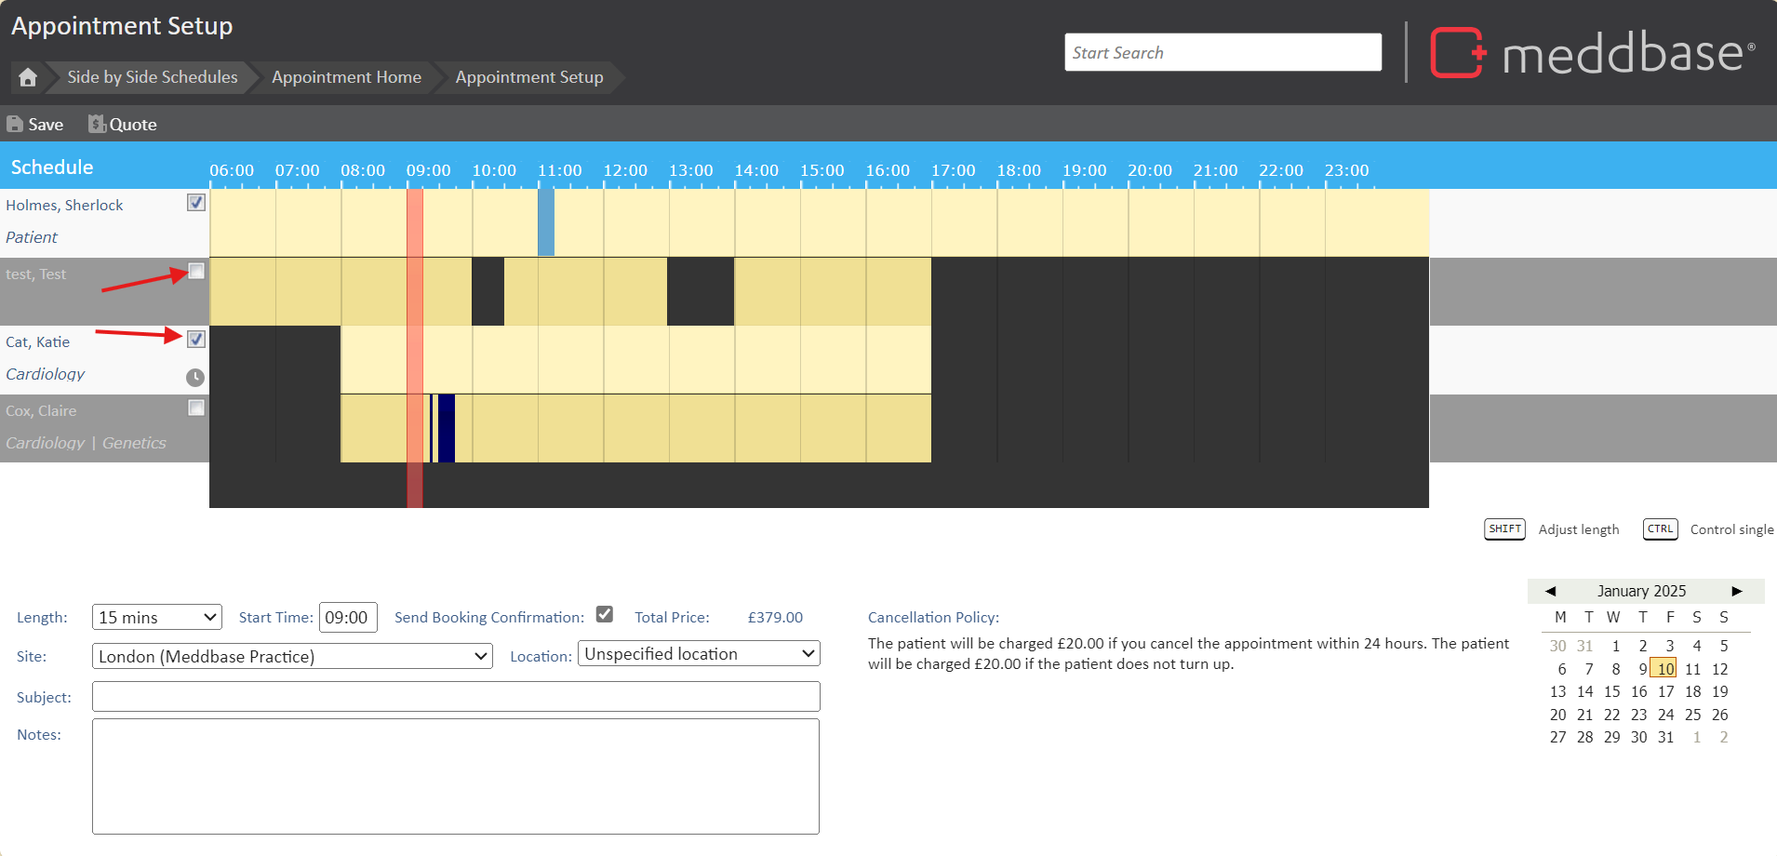Navigate to Side by Side Schedules

(x=153, y=77)
